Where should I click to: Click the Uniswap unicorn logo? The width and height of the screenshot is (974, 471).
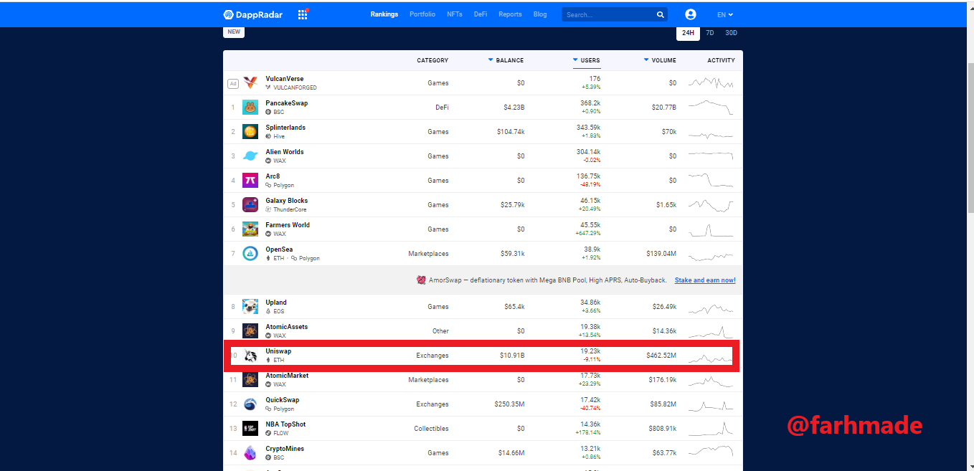(x=250, y=356)
